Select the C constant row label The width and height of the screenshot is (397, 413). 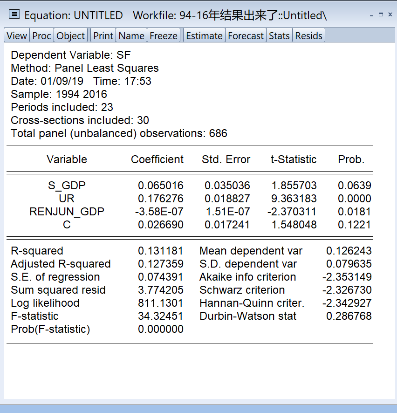(67, 225)
